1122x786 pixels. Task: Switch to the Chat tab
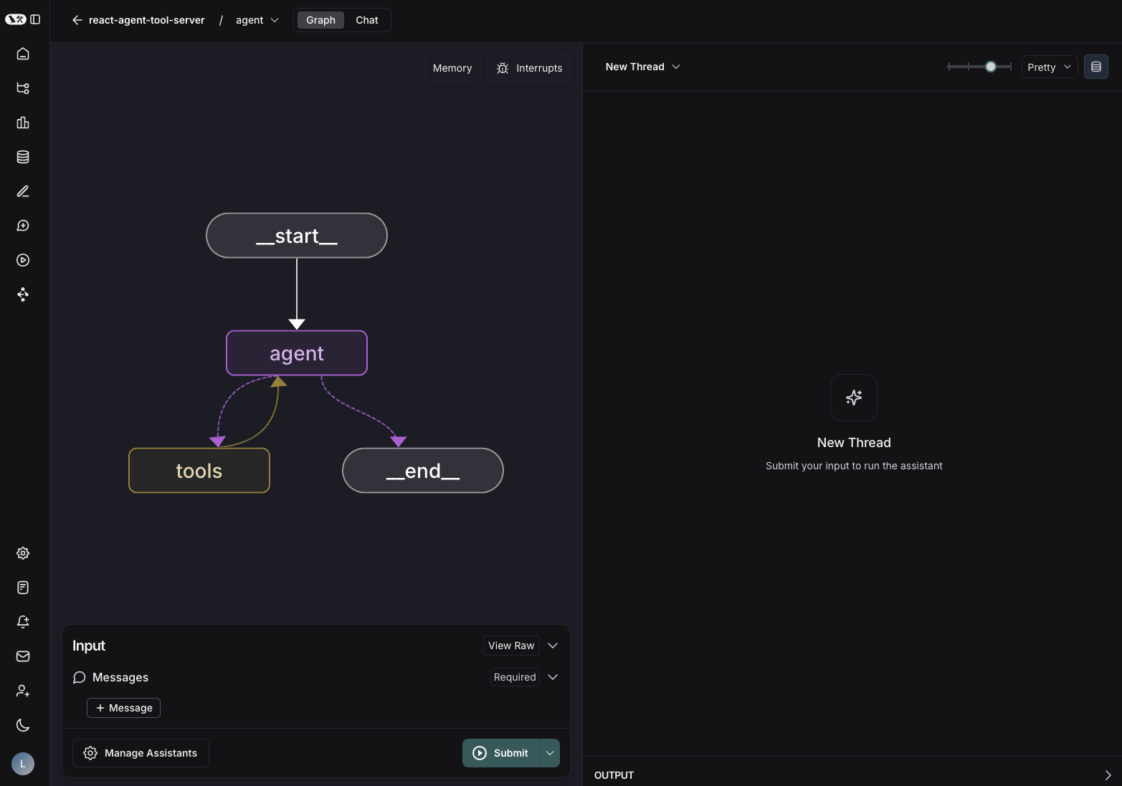[x=366, y=20]
